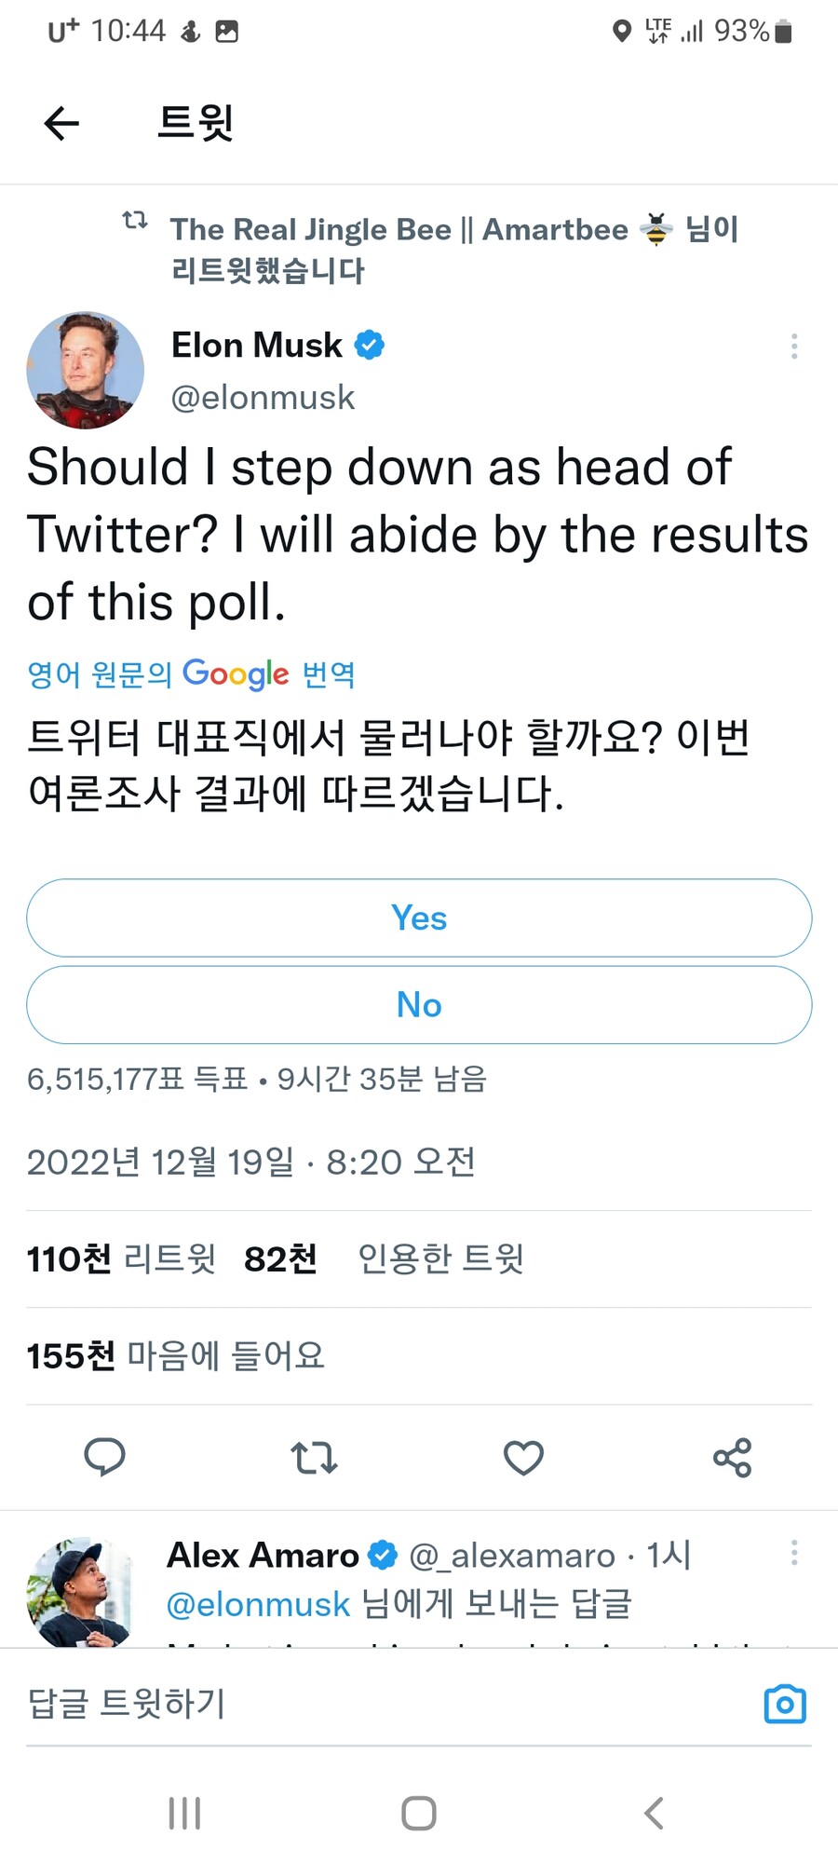Open Alex Amaro's reply options menu
The height and width of the screenshot is (1863, 838).
click(x=794, y=1553)
